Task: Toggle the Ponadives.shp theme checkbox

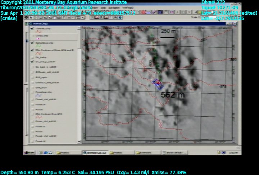Action: [32, 92]
